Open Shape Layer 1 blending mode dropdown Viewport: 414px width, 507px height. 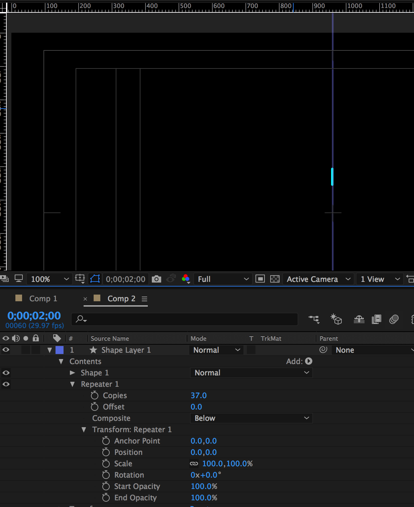pyautogui.click(x=216, y=350)
